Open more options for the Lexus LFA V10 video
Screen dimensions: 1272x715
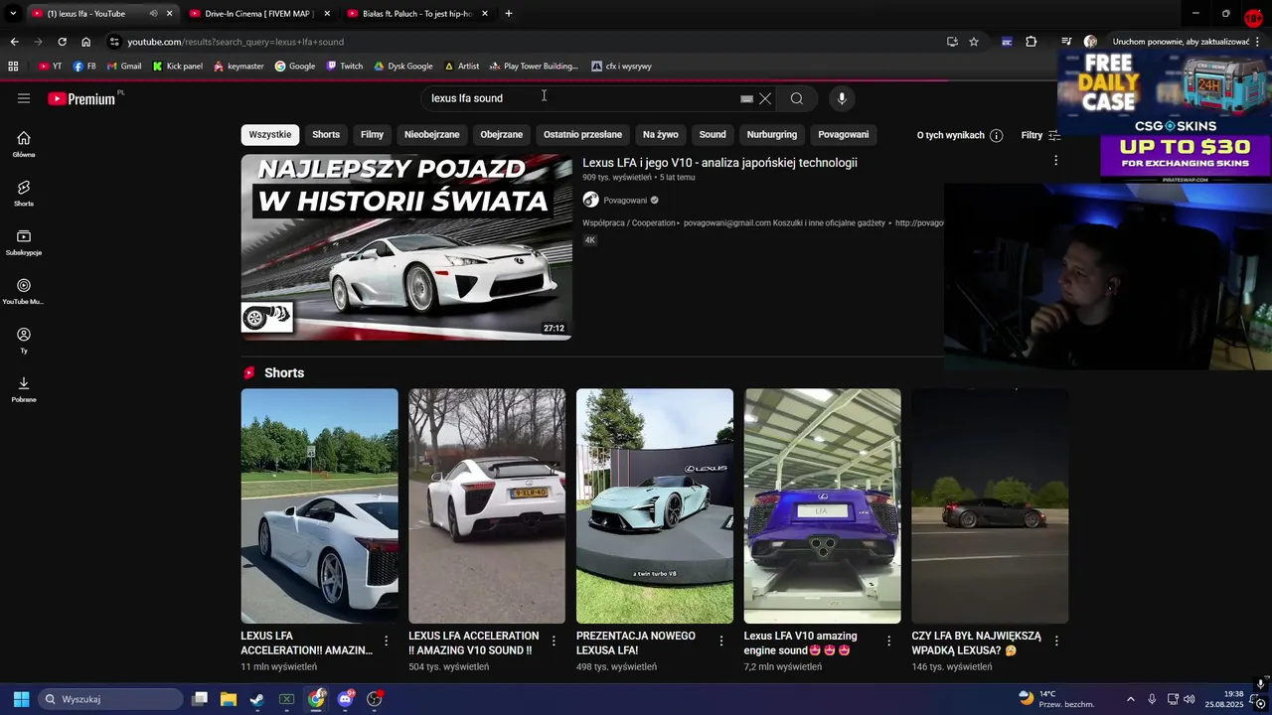pos(1055,160)
